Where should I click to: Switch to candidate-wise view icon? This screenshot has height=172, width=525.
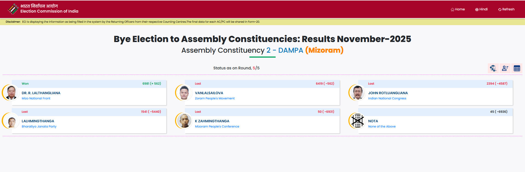pyautogui.click(x=505, y=68)
